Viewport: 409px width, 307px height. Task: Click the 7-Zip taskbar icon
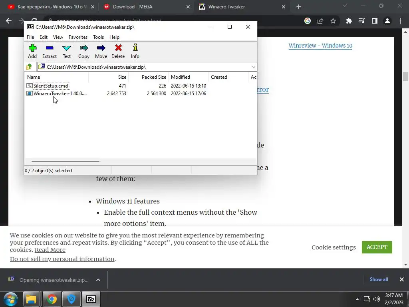91,299
